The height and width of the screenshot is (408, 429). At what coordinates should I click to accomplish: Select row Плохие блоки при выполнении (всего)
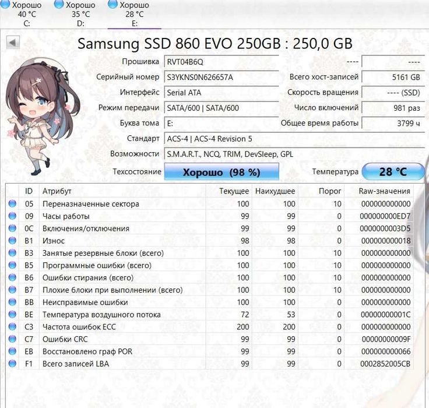[x=210, y=290]
